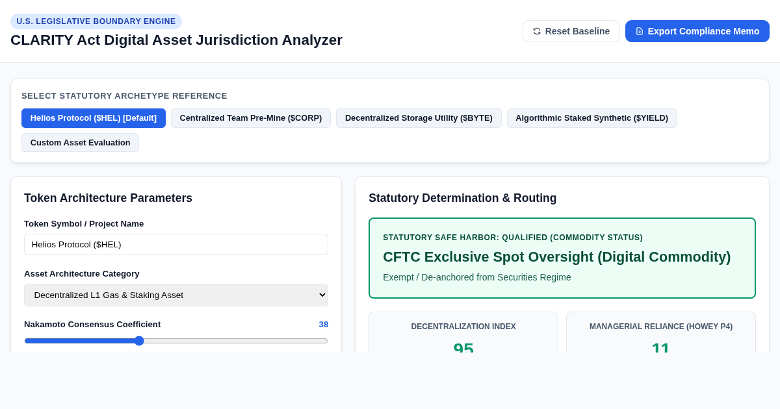Click the Asset Architecture Category label

tap(82, 274)
